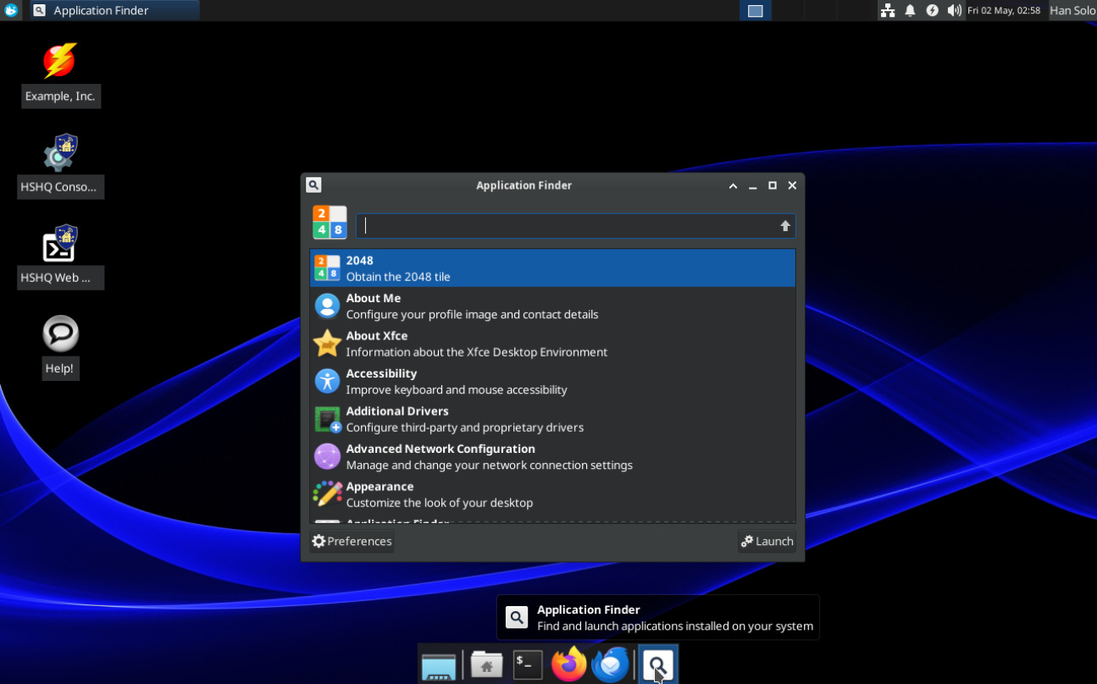Image resolution: width=1097 pixels, height=684 pixels.
Task: Open the Whisker applications menu
Action: pyautogui.click(x=11, y=10)
